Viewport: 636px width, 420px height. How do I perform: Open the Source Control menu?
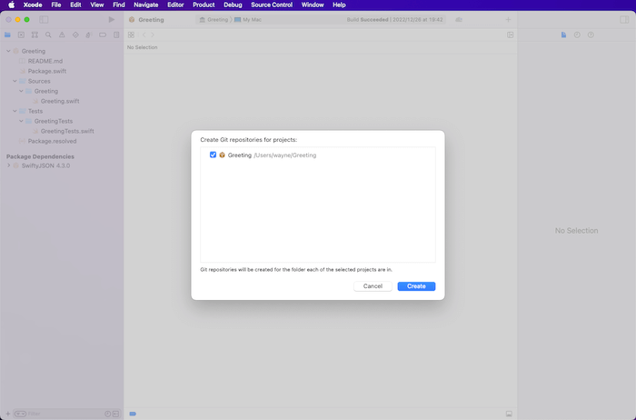(272, 5)
